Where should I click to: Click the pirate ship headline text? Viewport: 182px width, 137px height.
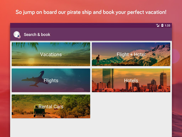pyautogui.click(x=91, y=12)
